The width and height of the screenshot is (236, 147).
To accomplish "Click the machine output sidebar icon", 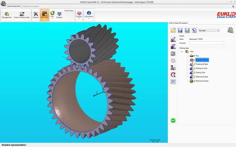I will [x=173, y=54].
